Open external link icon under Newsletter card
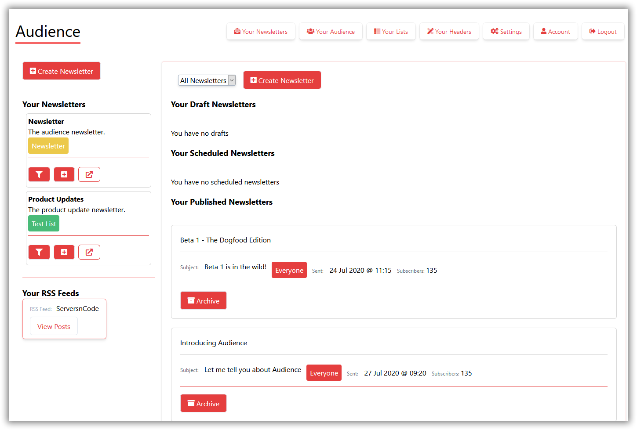The height and width of the screenshot is (430, 637). pos(89,174)
